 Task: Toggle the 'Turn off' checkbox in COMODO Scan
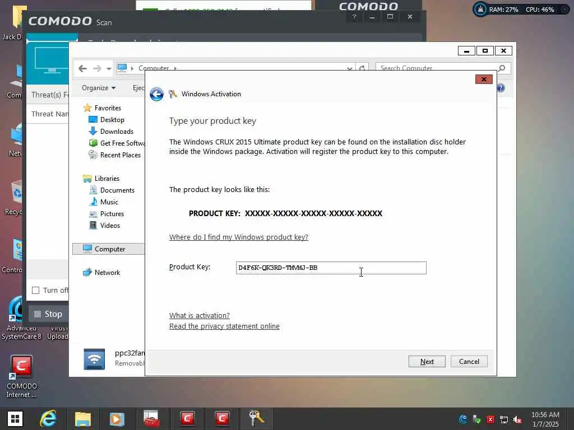click(x=35, y=291)
